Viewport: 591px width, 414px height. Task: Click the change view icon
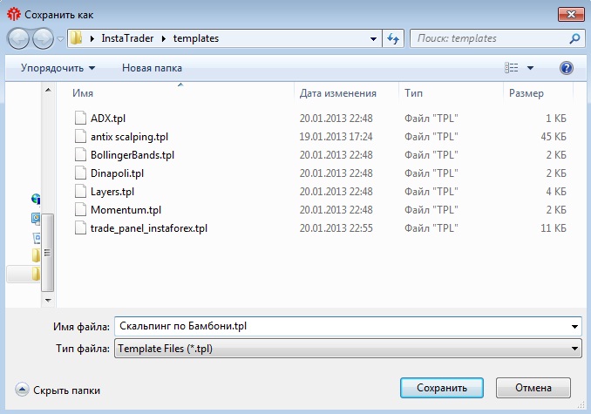pos(512,68)
